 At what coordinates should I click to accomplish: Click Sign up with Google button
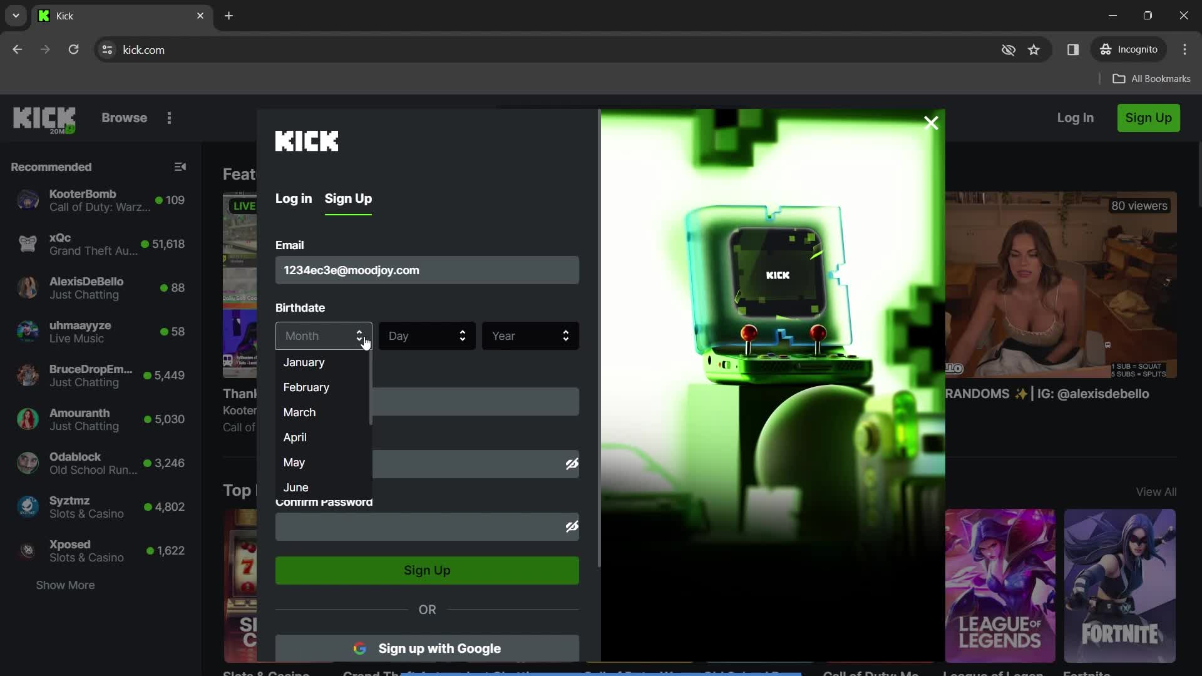pos(427,648)
